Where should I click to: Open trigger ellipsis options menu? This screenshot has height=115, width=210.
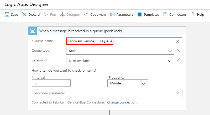[x=181, y=31]
